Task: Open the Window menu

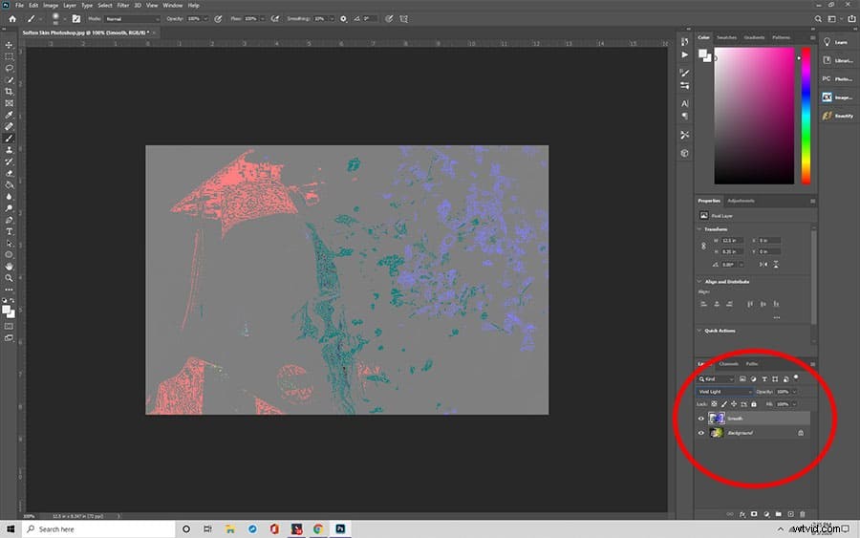Action: click(173, 5)
